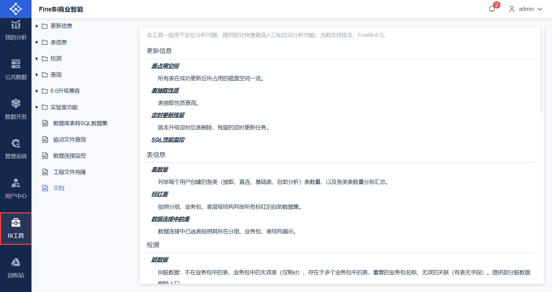The image size is (552, 292).
Task: Click the 查询 folder icon
Action: click(45, 75)
